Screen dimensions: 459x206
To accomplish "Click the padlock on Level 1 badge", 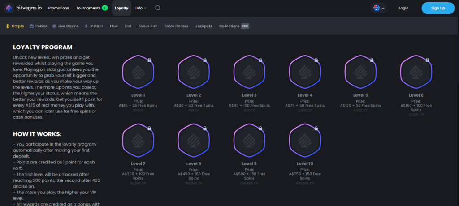I will (x=149, y=60).
